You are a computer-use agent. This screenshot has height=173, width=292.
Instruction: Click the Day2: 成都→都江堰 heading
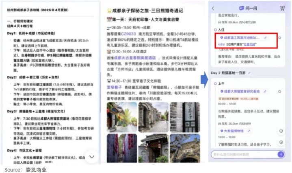coord(33,77)
